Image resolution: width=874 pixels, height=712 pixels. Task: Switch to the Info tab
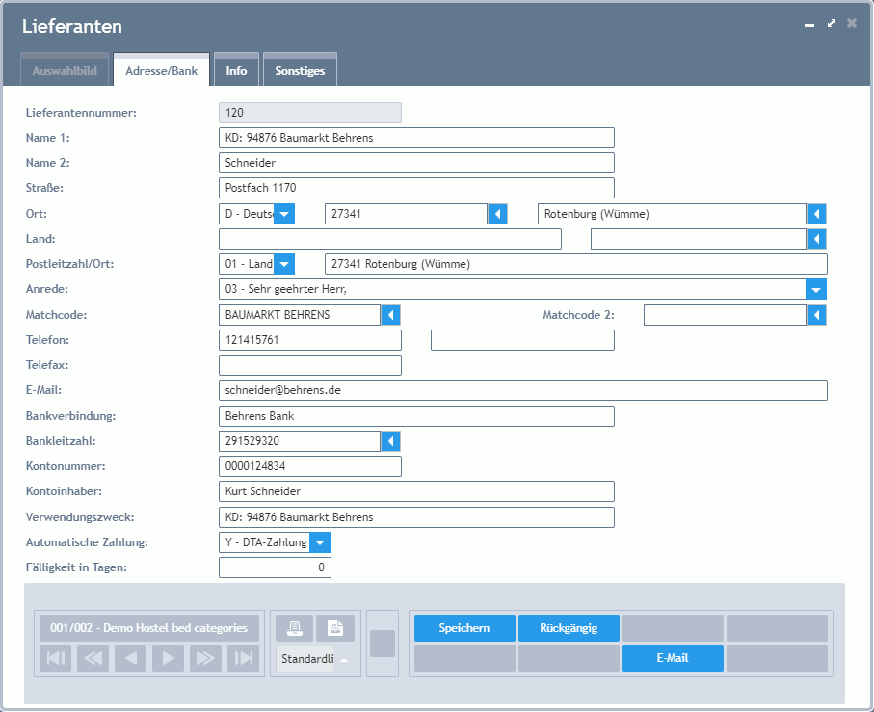tap(236, 70)
